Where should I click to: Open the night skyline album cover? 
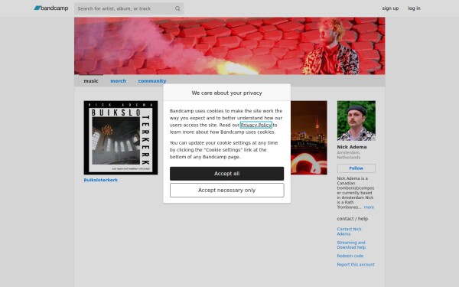pyautogui.click(x=309, y=138)
